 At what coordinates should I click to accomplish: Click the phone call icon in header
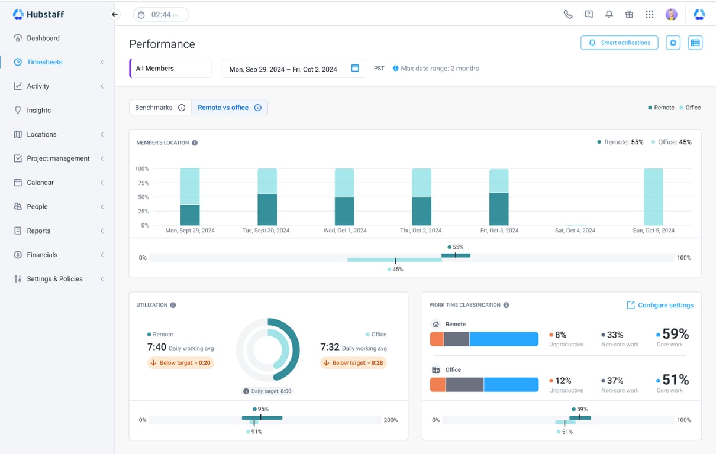tap(568, 15)
